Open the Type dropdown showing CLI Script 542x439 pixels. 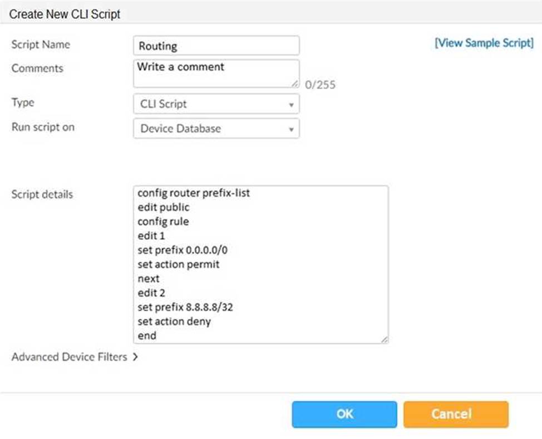pos(216,103)
